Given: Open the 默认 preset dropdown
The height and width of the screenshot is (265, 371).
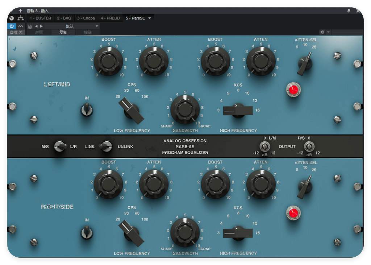Looking at the screenshot, I should [72, 26].
